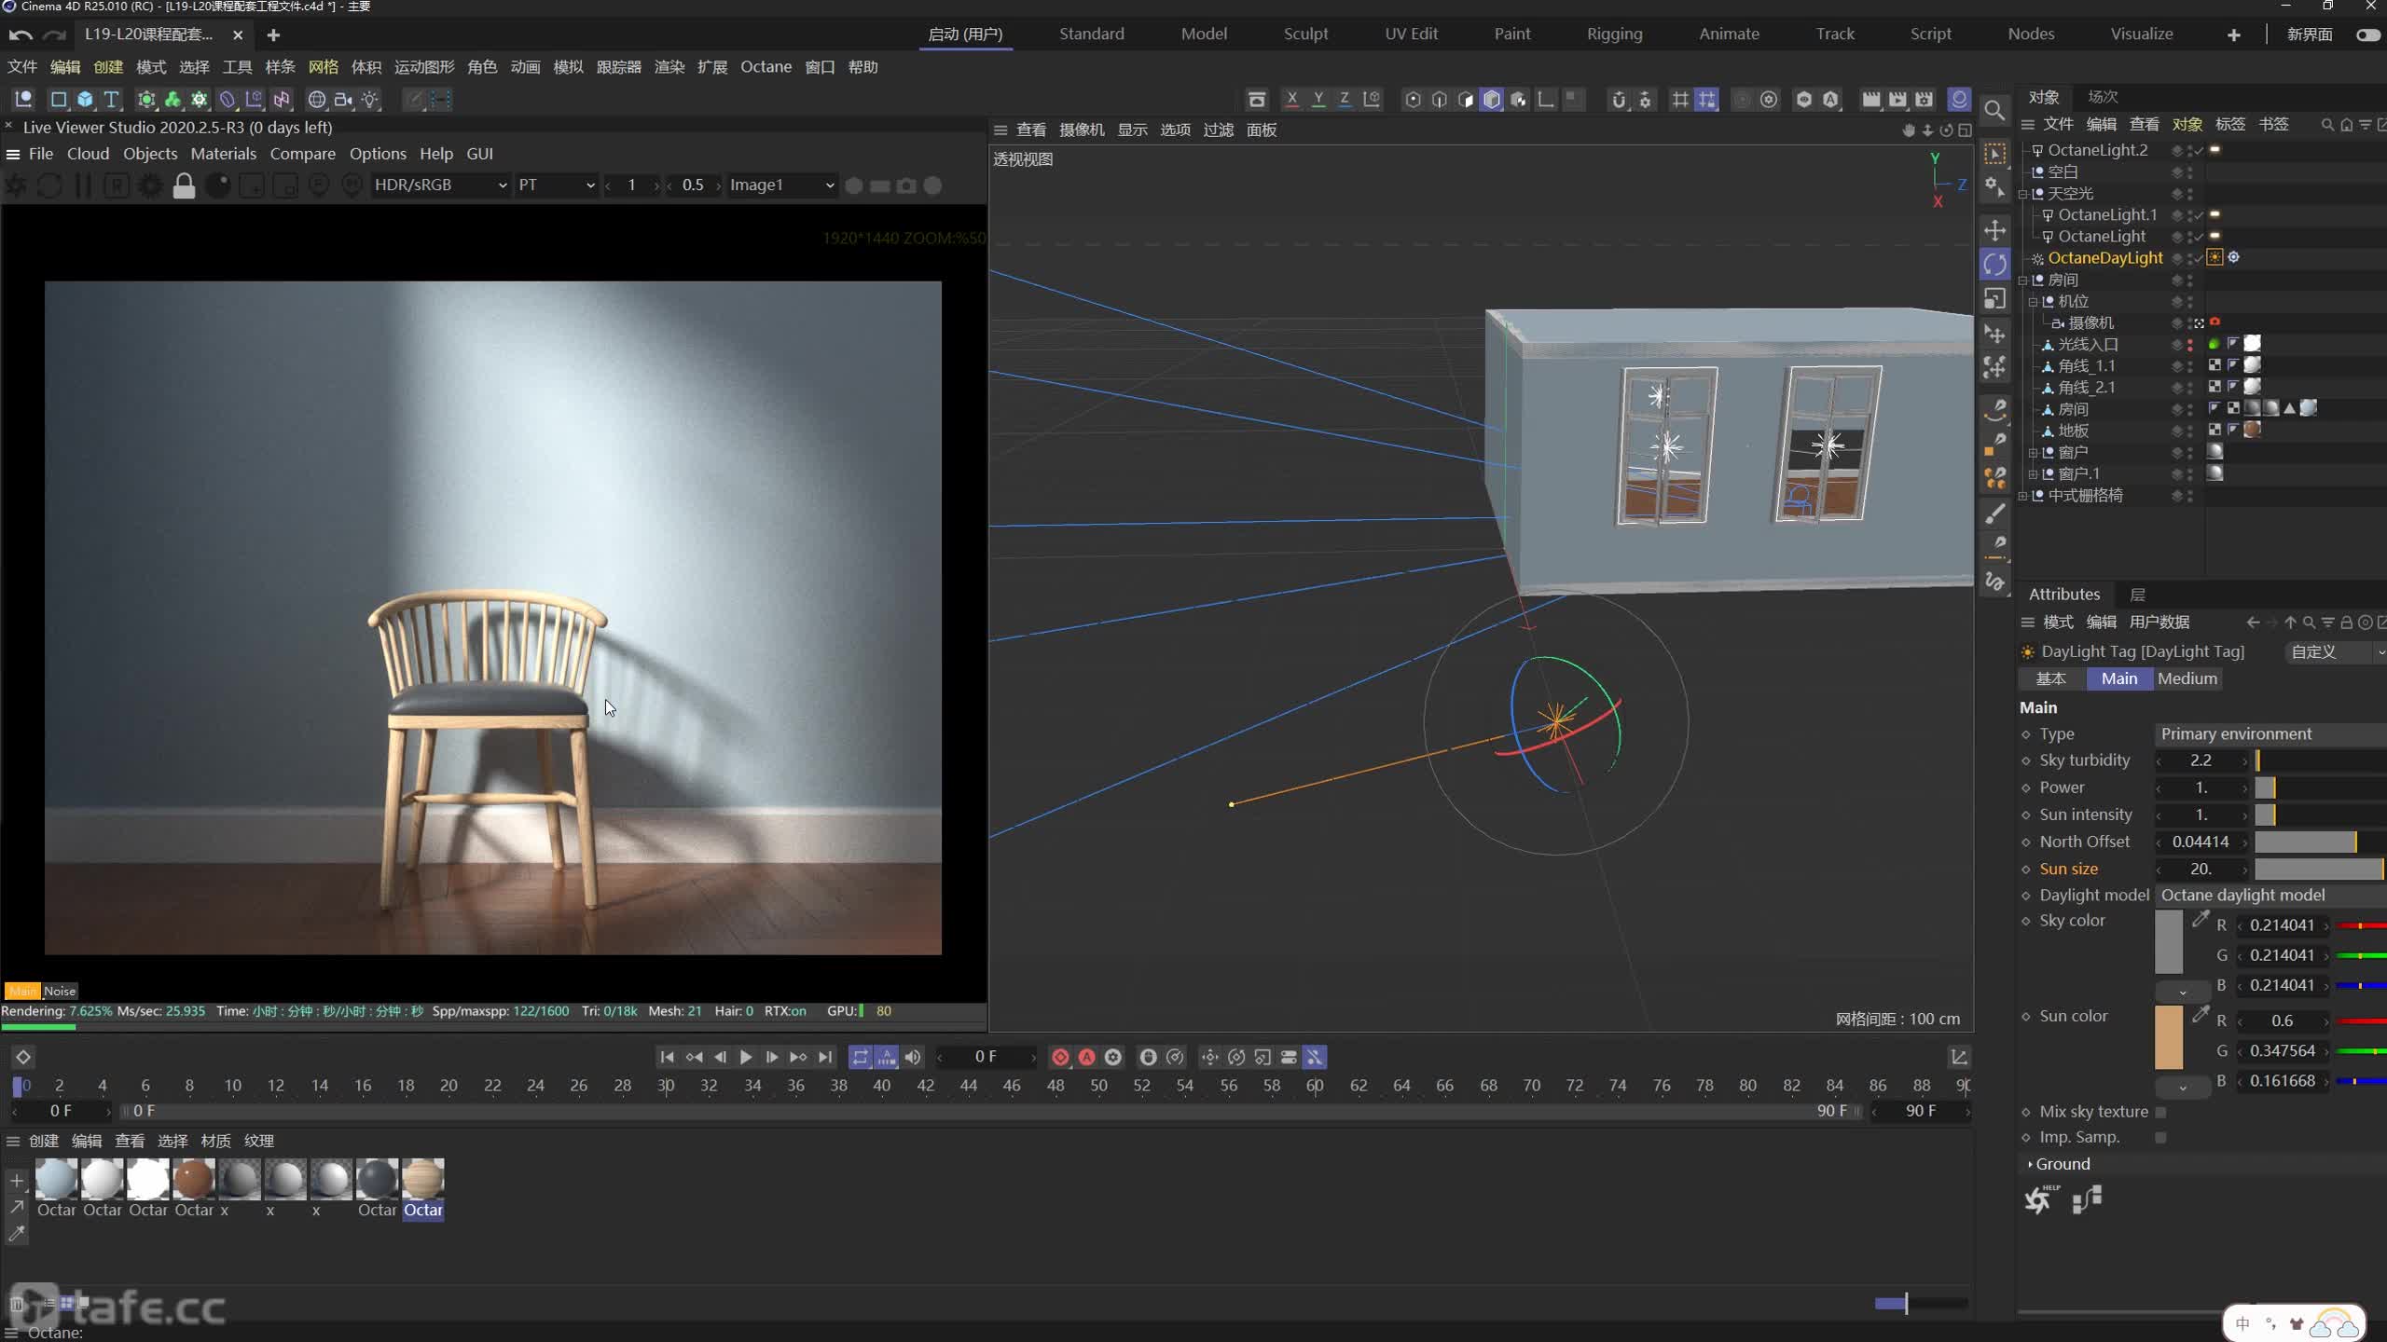Pause rendering in Live Viewer

(x=83, y=185)
